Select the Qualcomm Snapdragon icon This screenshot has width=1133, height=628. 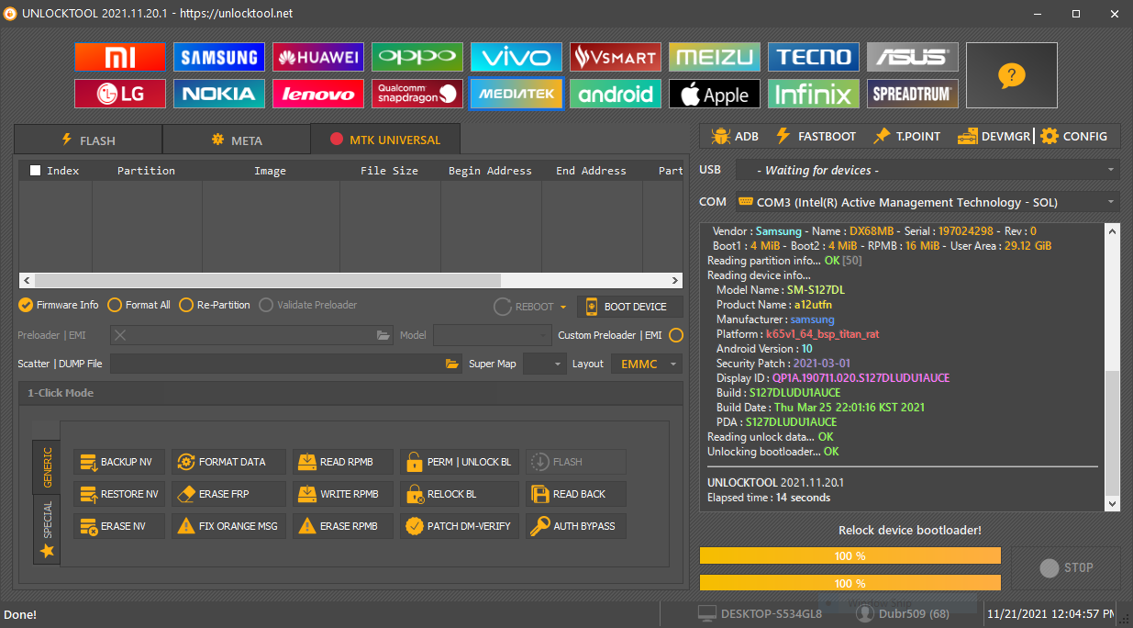pyautogui.click(x=417, y=94)
